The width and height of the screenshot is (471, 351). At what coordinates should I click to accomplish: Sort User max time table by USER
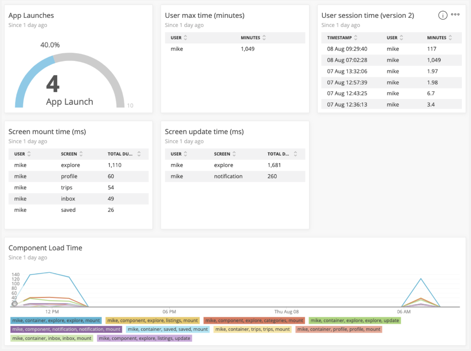(179, 38)
